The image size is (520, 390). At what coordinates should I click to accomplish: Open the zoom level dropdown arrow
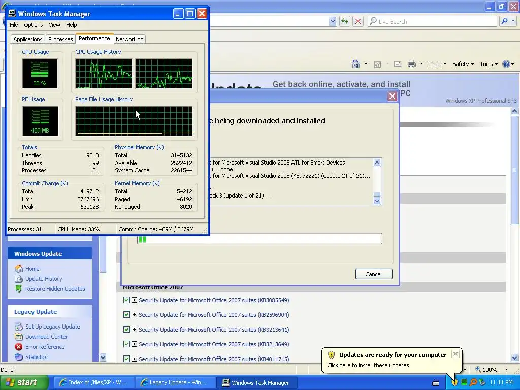pos(506,369)
